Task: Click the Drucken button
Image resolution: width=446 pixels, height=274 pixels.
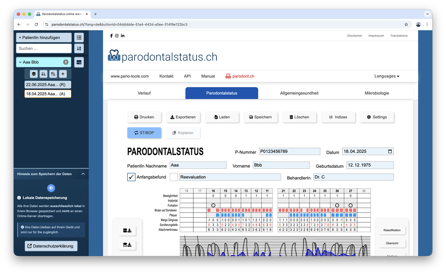Action: [144, 117]
